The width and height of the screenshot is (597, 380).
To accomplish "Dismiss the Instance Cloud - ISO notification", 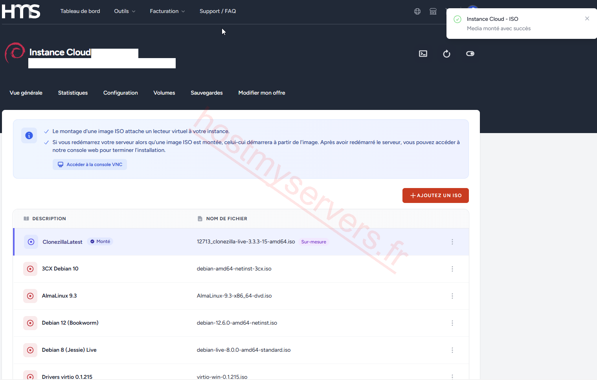I will coord(587,18).
